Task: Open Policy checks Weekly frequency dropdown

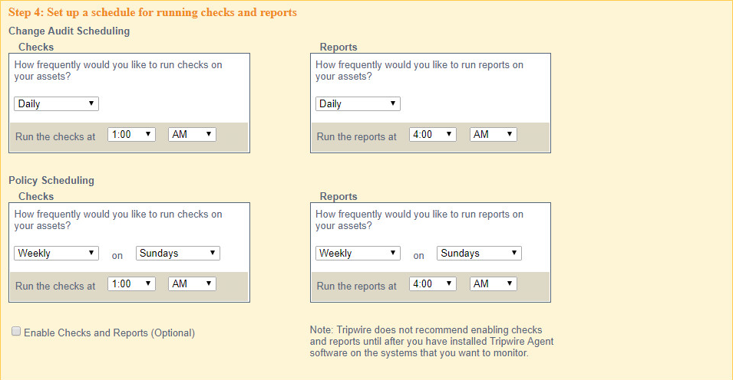Action: (x=56, y=254)
